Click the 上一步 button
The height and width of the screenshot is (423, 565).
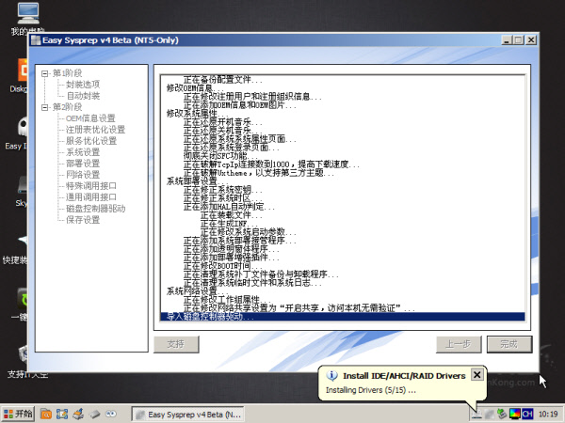point(459,344)
